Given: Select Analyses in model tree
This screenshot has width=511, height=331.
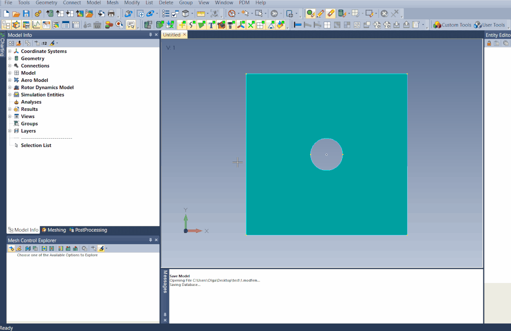Looking at the screenshot, I should click(31, 102).
